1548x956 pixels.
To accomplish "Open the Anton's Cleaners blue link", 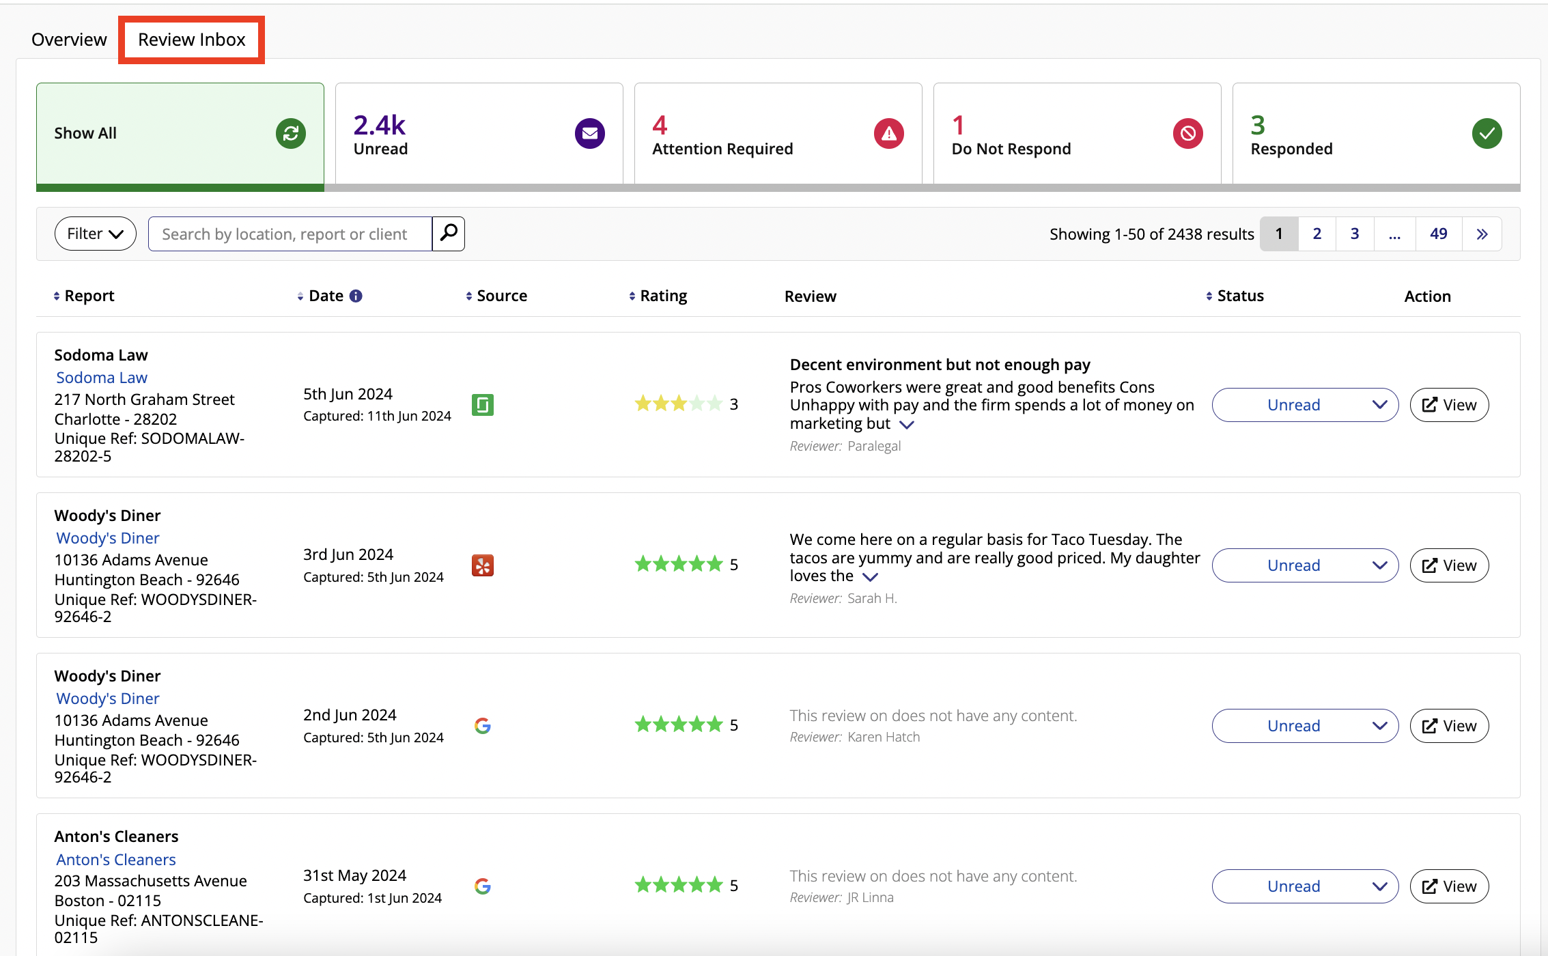I will [x=116, y=859].
